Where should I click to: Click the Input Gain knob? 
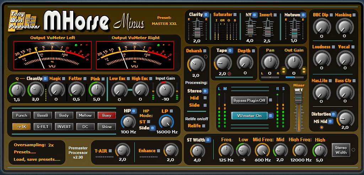click(165, 90)
